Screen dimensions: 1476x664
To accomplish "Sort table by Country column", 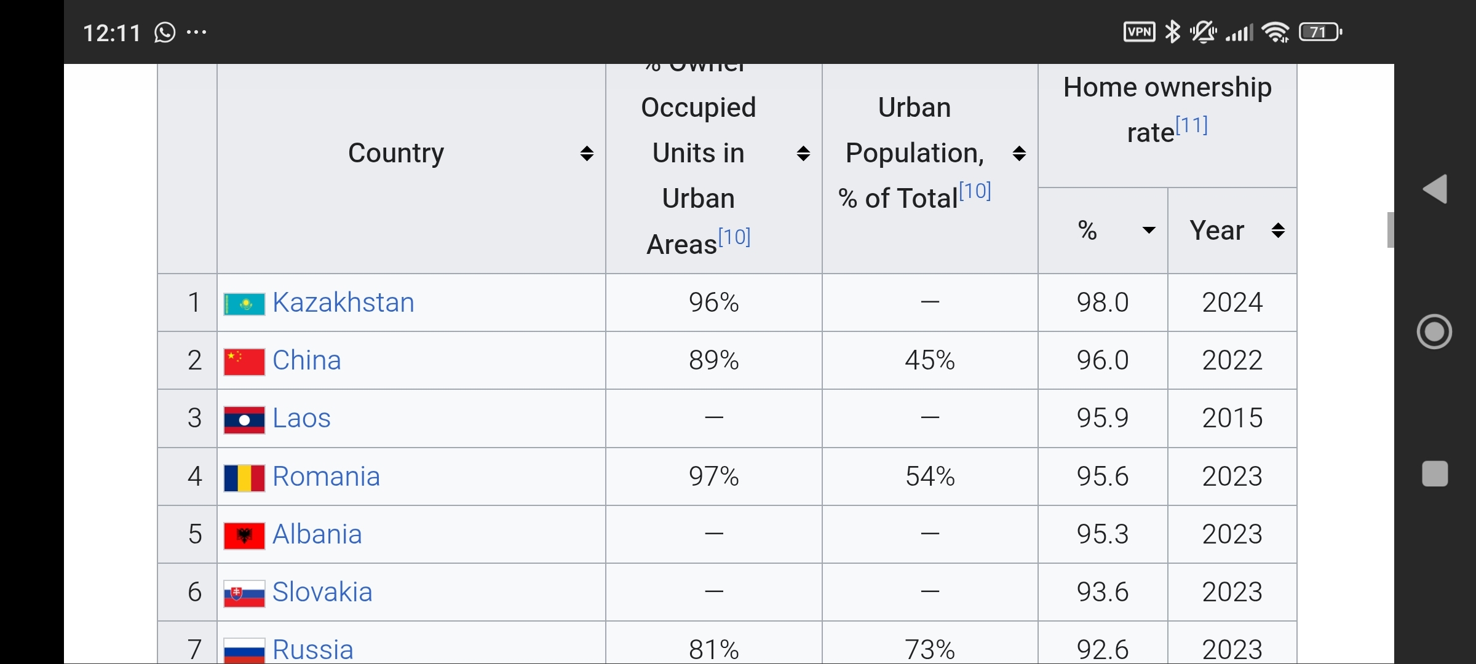I will pyautogui.click(x=587, y=153).
